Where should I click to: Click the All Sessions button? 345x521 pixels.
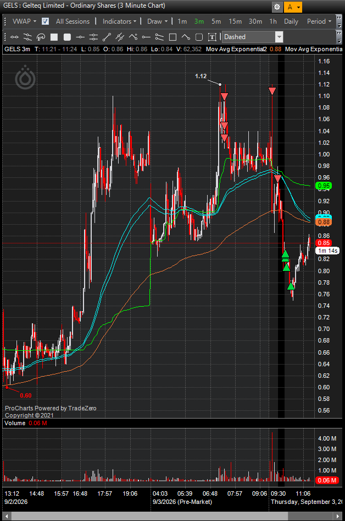[x=73, y=21]
